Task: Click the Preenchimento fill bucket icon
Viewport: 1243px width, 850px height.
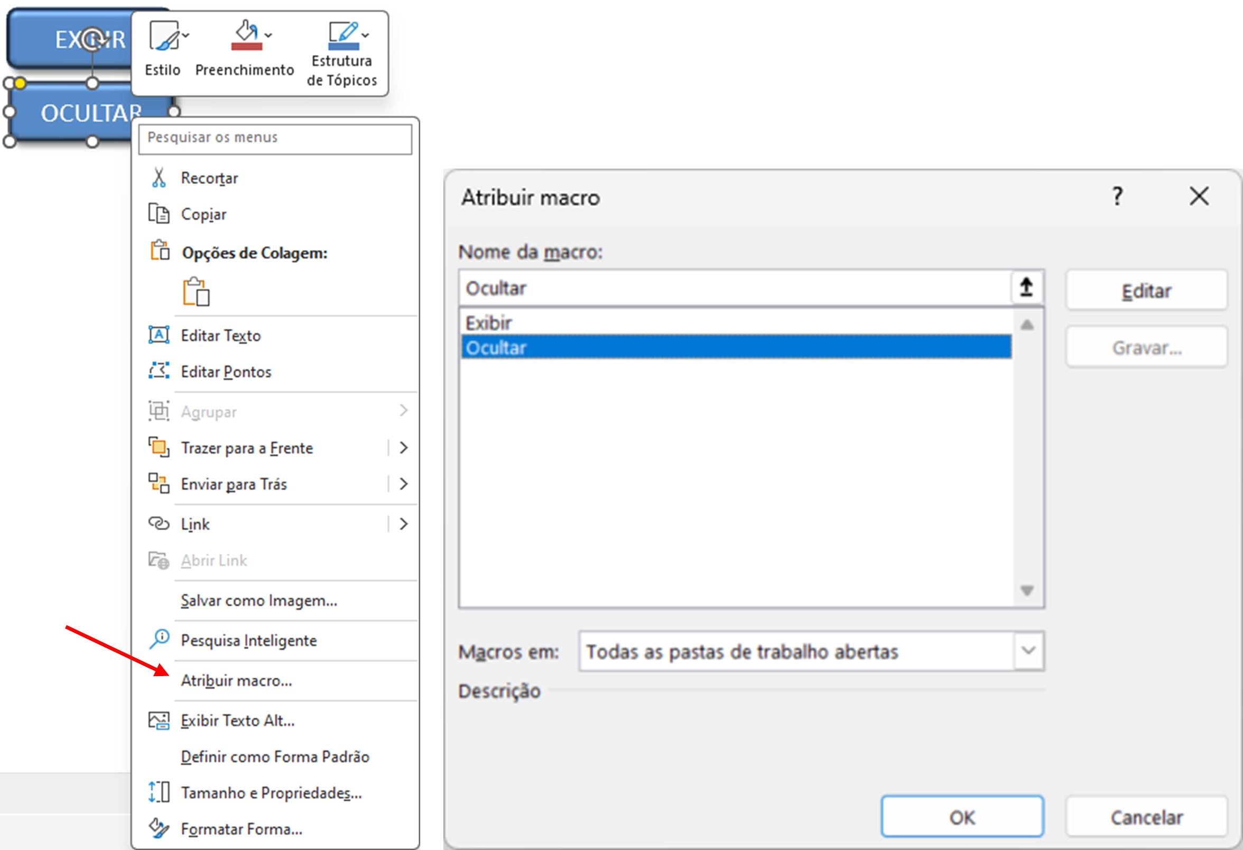Action: [247, 31]
